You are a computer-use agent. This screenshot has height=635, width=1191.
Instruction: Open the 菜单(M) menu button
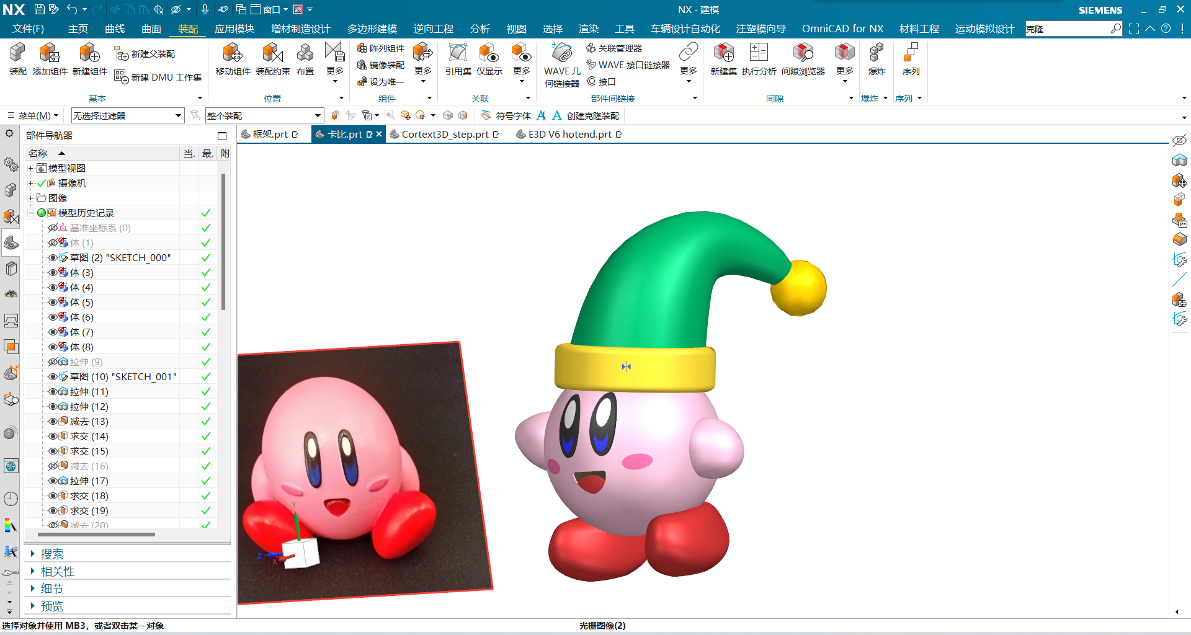[x=33, y=116]
